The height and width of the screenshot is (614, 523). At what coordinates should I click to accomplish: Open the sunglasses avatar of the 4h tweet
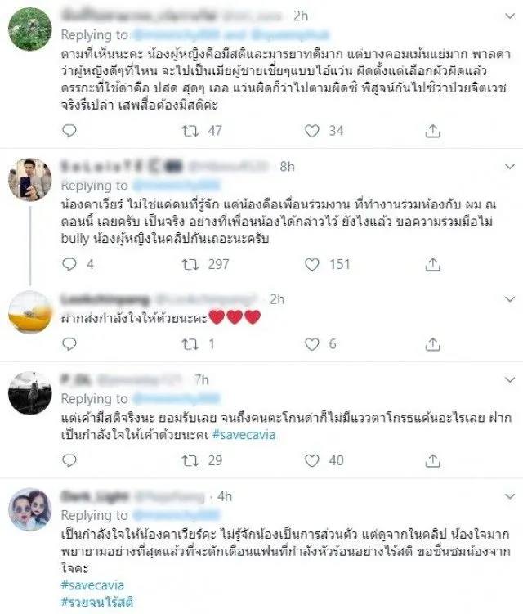29,509
